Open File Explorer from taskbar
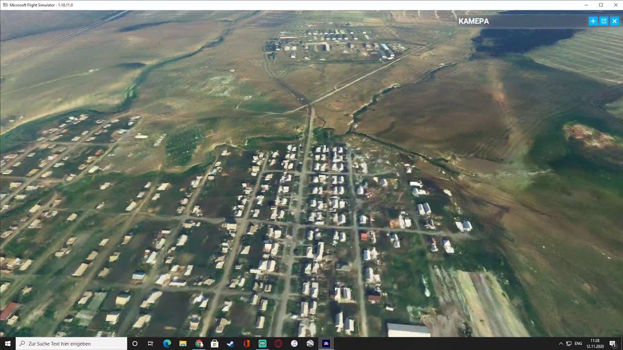Screen dimensions: 623x350 (x=183, y=344)
